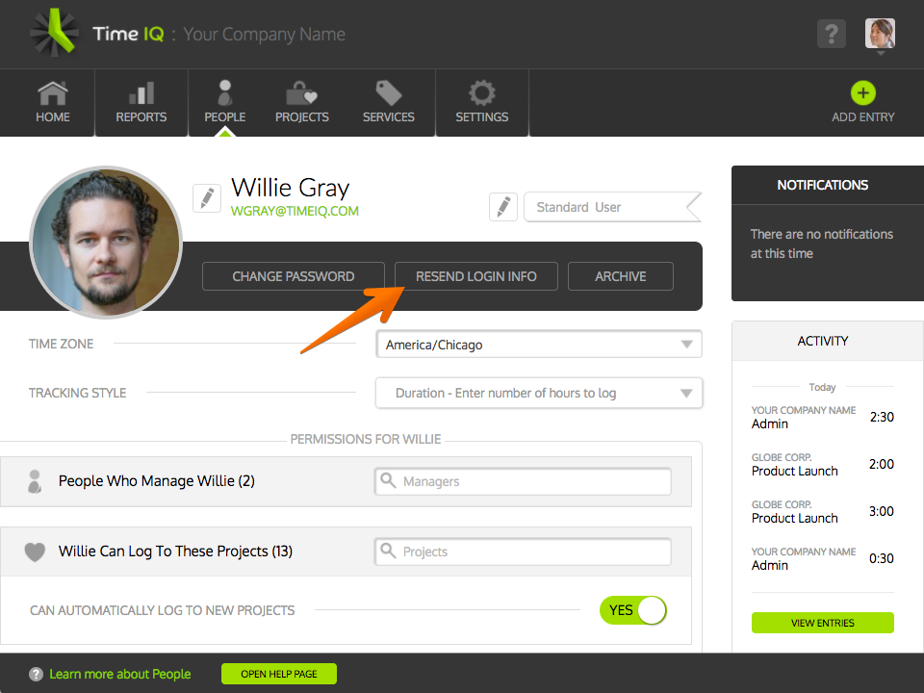Select the Admin 2:30 activity entry
924x693 pixels.
click(823, 417)
